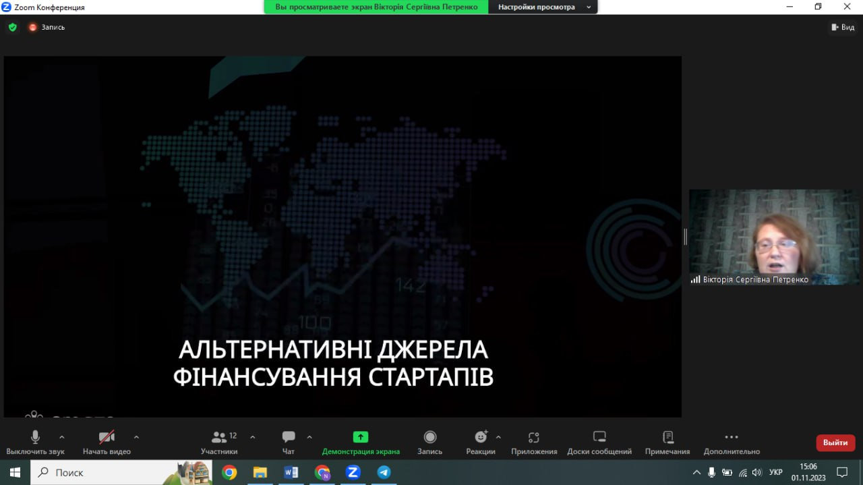Open Реакции reactions menu
863x485 pixels.
481,443
